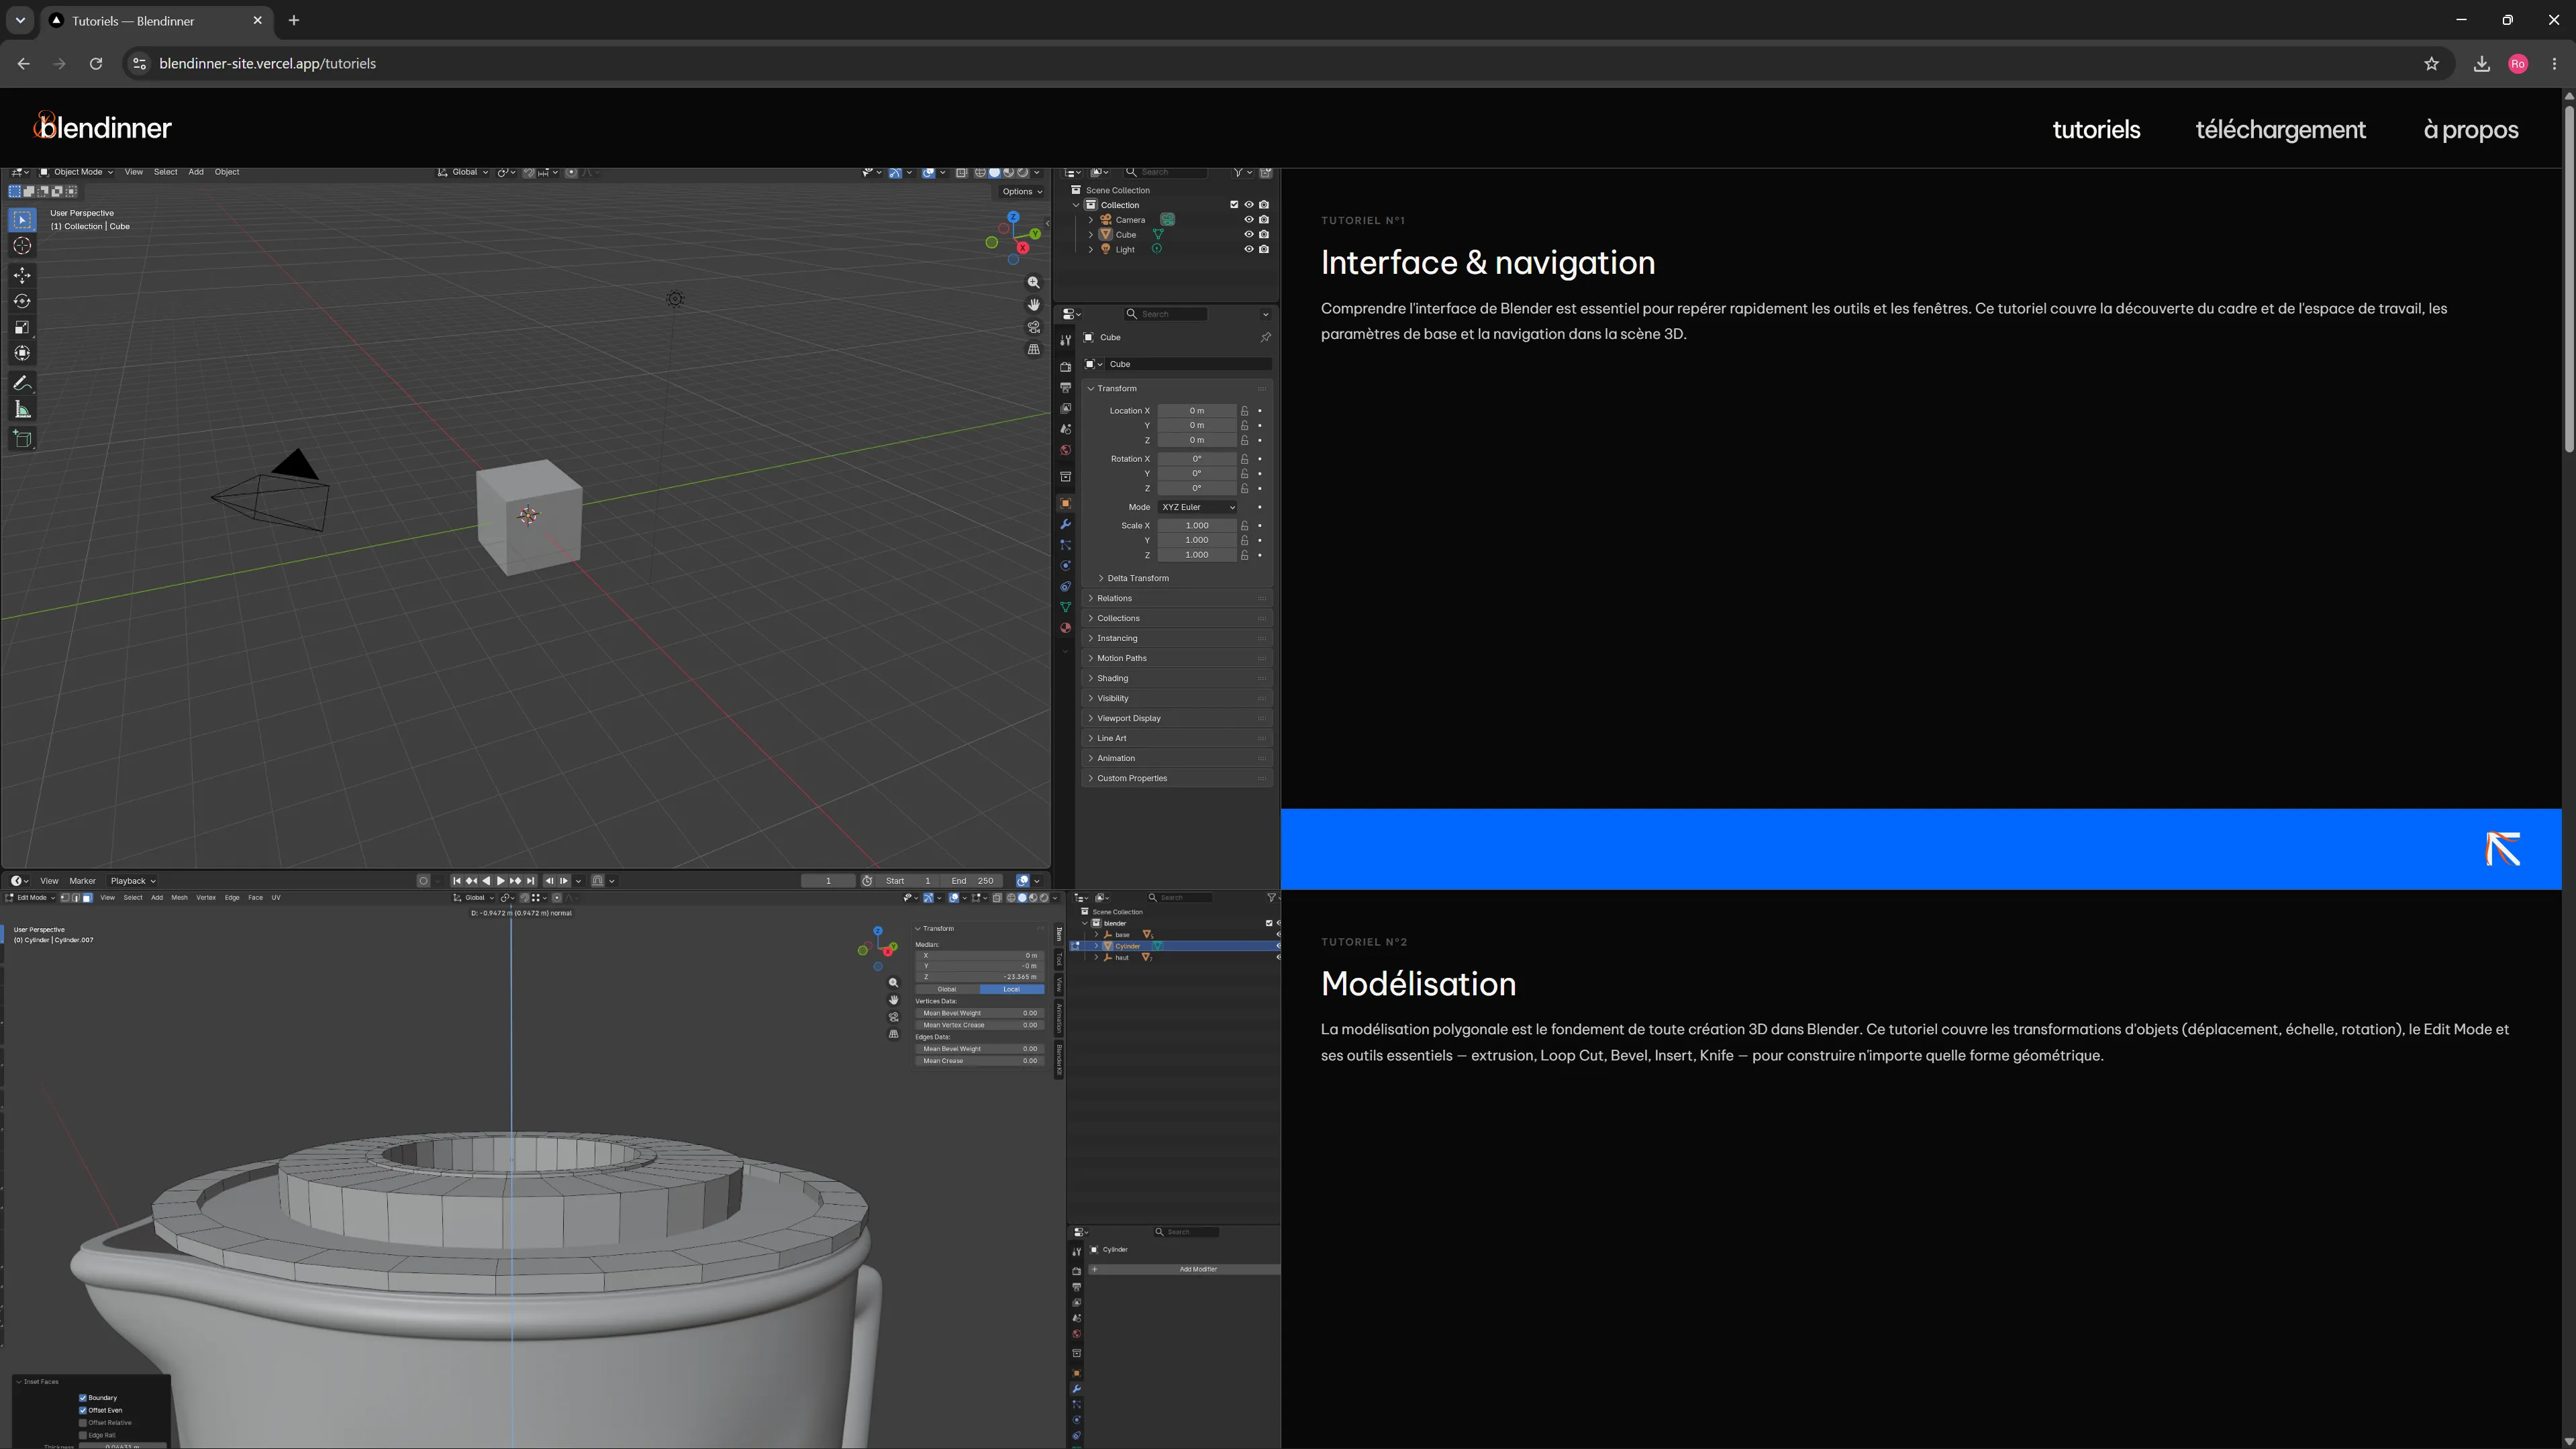Click the pan hand icon in Edit Mode viewport
Image resolution: width=2576 pixels, height=1449 pixels.
pos(893,1000)
